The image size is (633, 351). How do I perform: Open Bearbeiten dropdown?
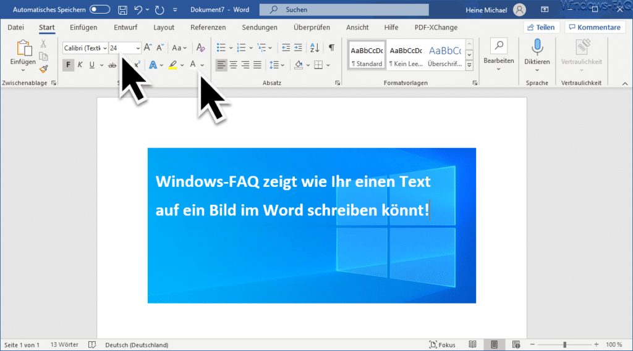click(499, 54)
